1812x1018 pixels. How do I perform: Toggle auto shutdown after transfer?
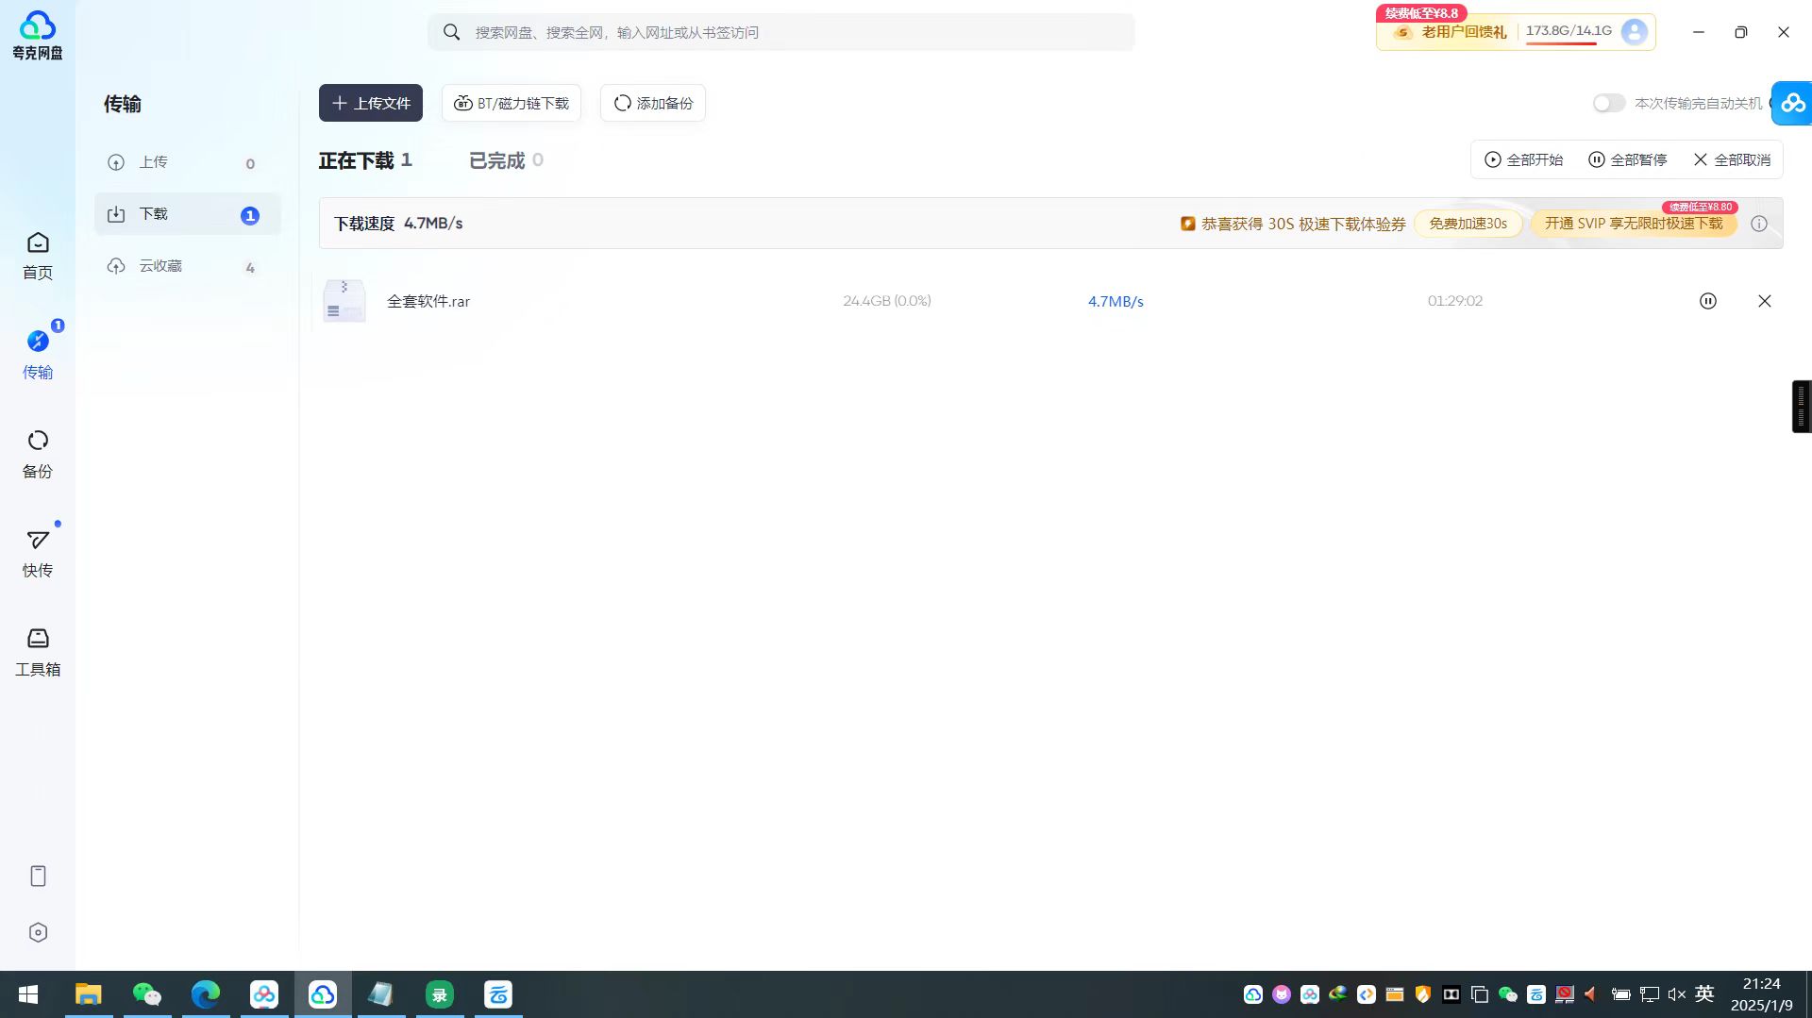click(1609, 103)
